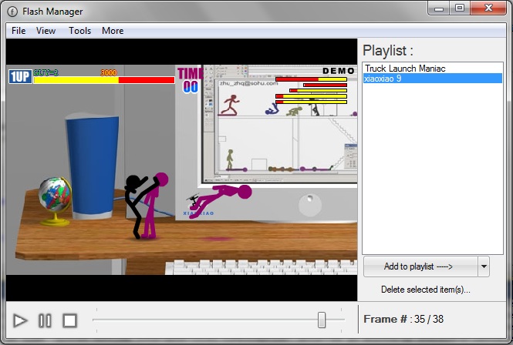Maximize the Flash Manager window

(x=460, y=8)
